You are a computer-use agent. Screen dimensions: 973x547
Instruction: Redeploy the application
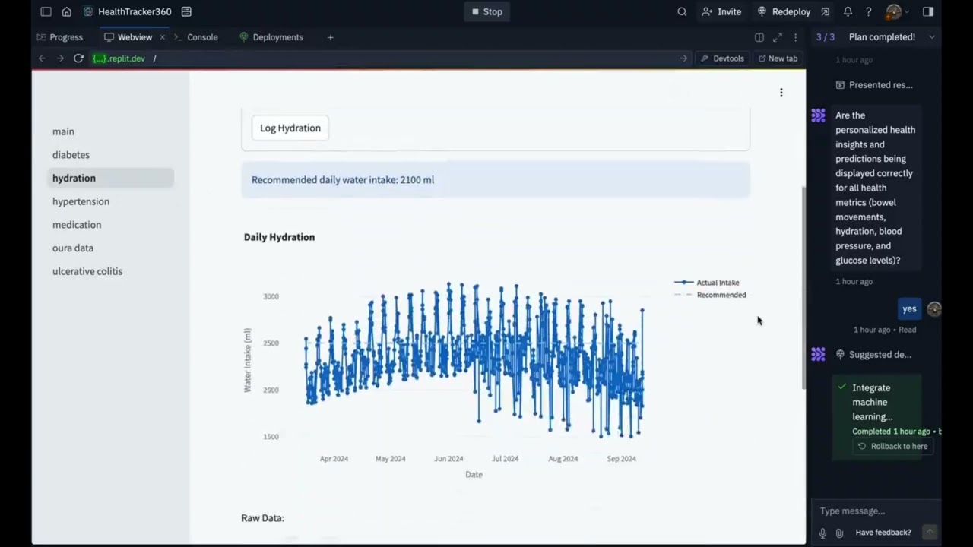pyautogui.click(x=784, y=11)
